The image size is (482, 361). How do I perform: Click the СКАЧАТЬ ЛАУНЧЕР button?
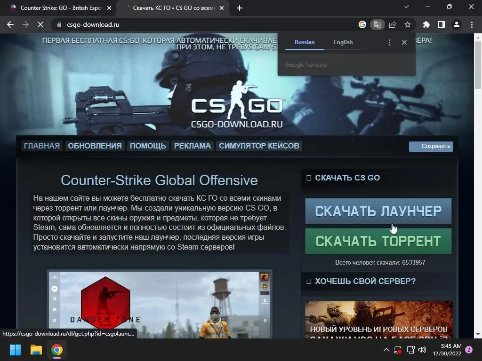[x=378, y=211]
